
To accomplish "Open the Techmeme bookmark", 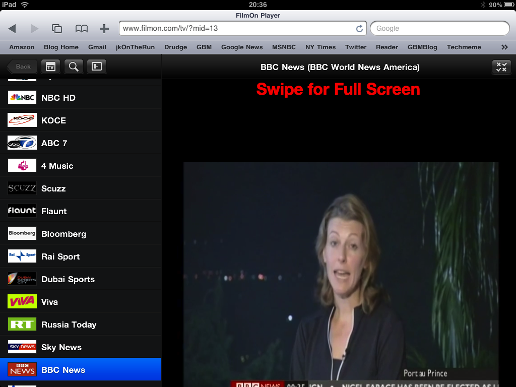I will coord(464,47).
